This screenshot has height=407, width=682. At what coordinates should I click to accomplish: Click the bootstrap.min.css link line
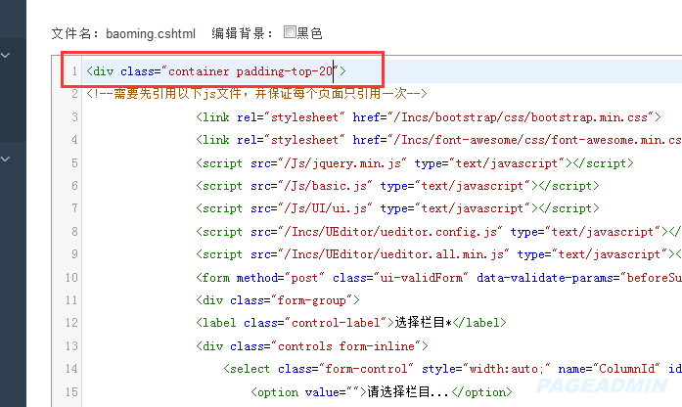point(429,117)
